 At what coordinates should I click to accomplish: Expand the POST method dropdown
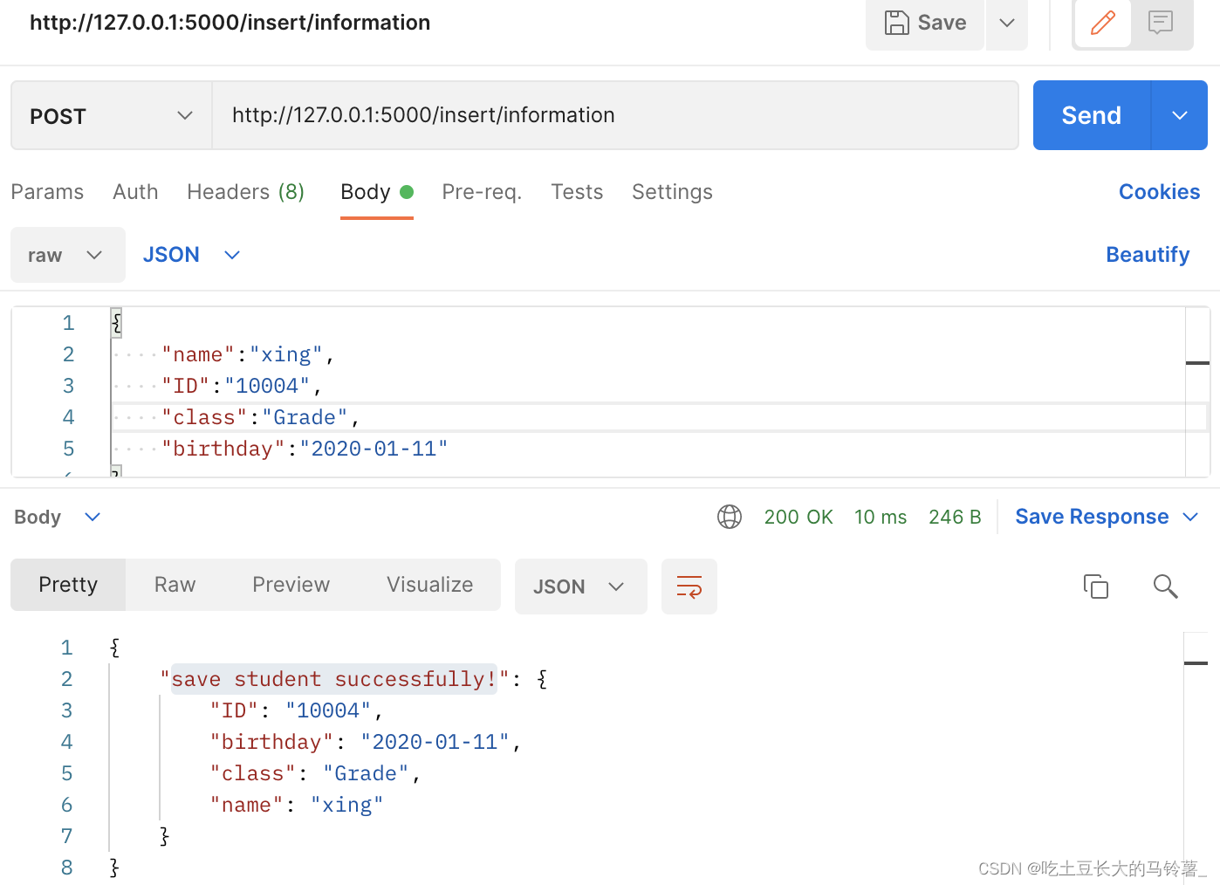coord(112,115)
